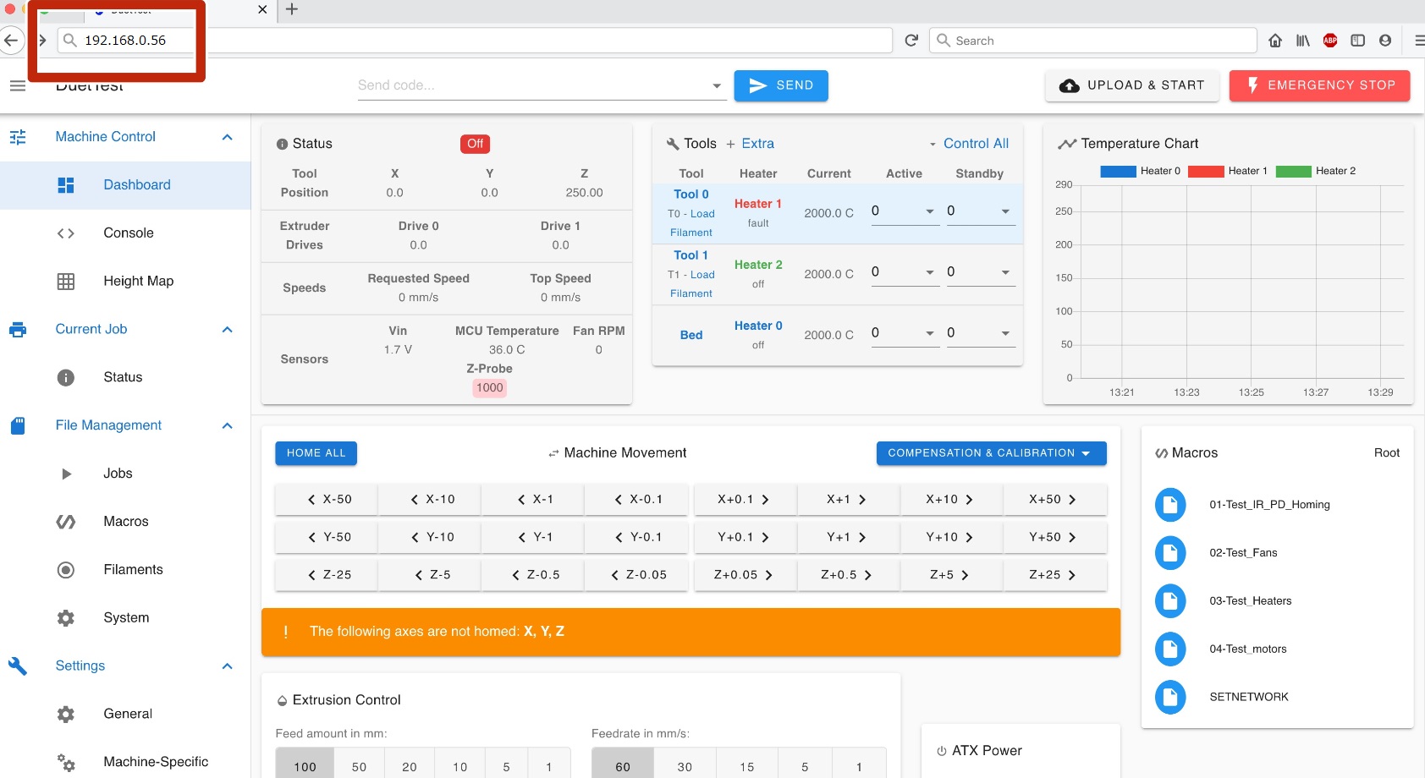Click the SEND button
This screenshot has height=778, width=1425.
point(781,85)
